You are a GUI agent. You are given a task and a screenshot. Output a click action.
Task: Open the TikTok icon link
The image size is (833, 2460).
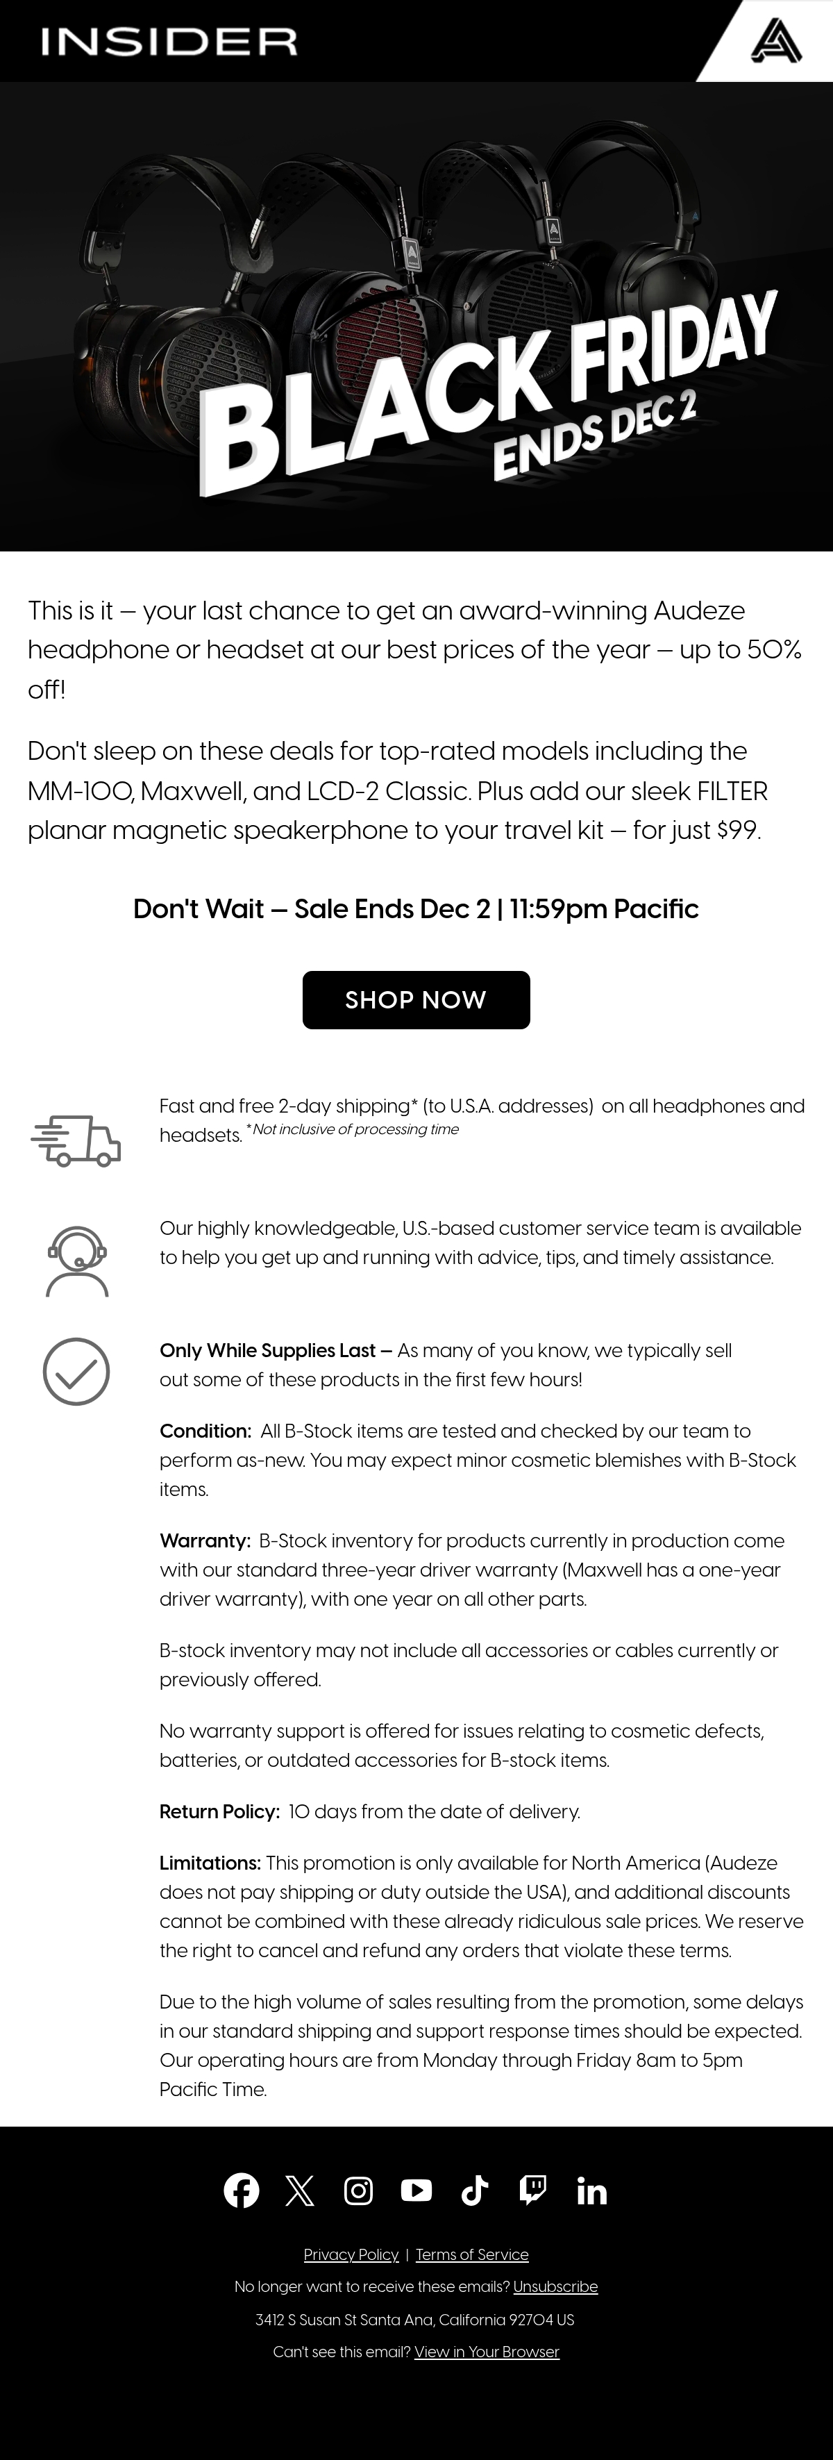point(474,2190)
